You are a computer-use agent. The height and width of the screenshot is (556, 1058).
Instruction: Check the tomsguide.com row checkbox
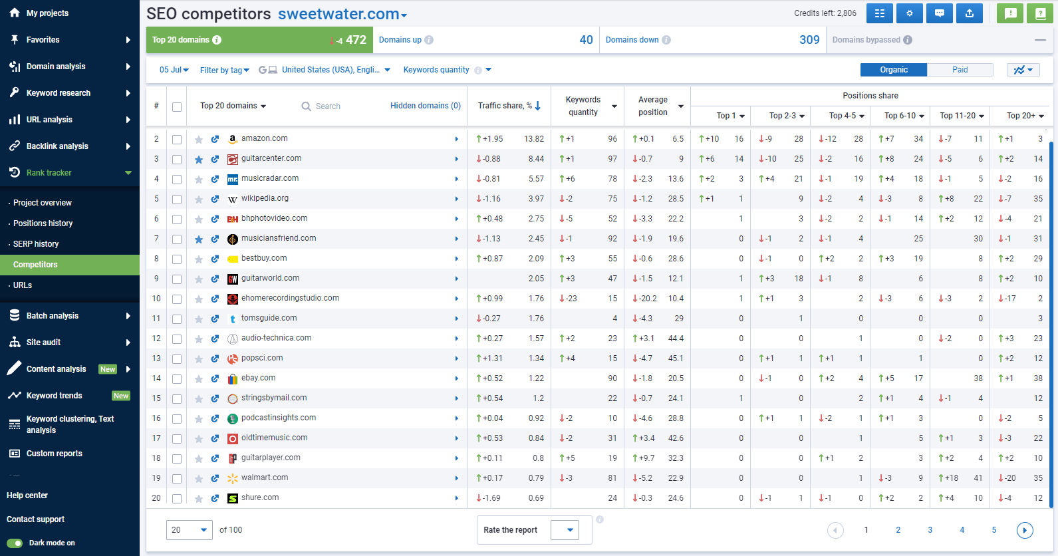click(177, 319)
